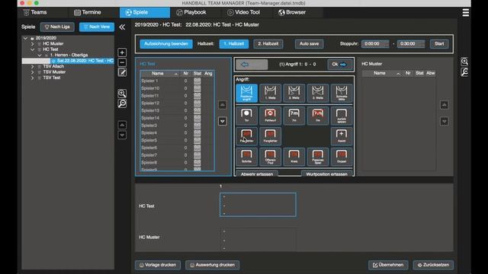Zoom out on right edge panel
This screenshot has height=274, width=488.
point(464,72)
